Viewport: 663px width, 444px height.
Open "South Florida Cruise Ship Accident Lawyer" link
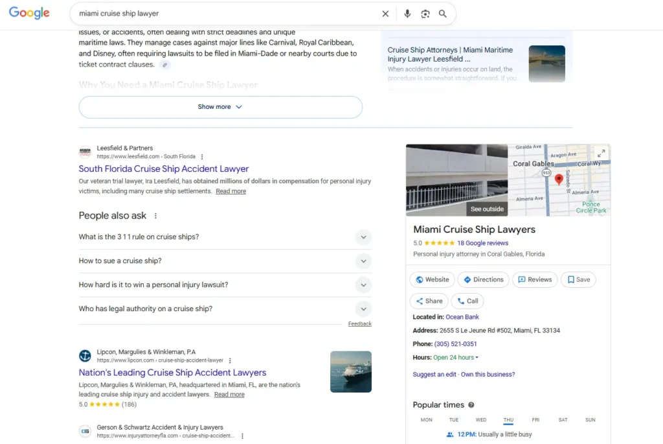pyautogui.click(x=164, y=169)
